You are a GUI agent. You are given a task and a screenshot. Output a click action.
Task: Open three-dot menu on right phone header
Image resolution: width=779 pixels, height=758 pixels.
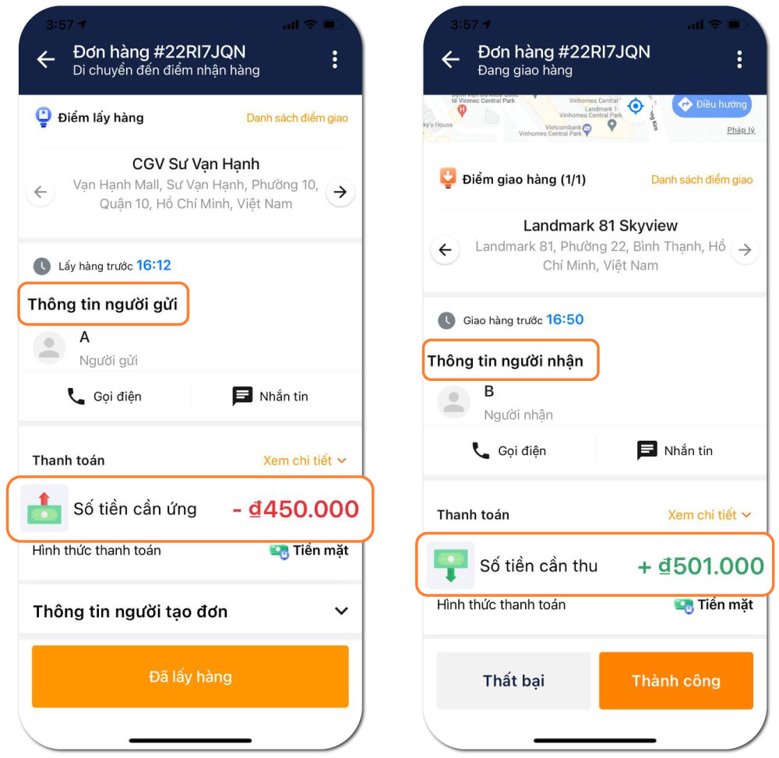pyautogui.click(x=739, y=60)
